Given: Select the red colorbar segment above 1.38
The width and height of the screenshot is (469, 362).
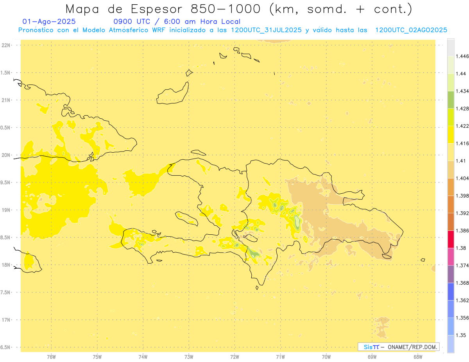Looking at the screenshot, I should pos(451,239).
